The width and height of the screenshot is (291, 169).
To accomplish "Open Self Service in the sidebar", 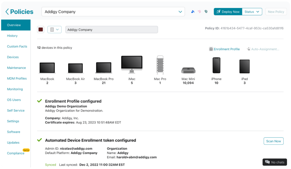I will pos(16,111).
